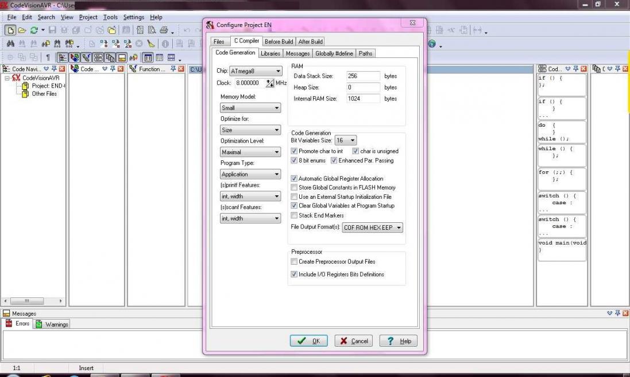This screenshot has height=377, width=630.
Task: Enable Stack End Markers checkbox
Action: [x=294, y=215]
